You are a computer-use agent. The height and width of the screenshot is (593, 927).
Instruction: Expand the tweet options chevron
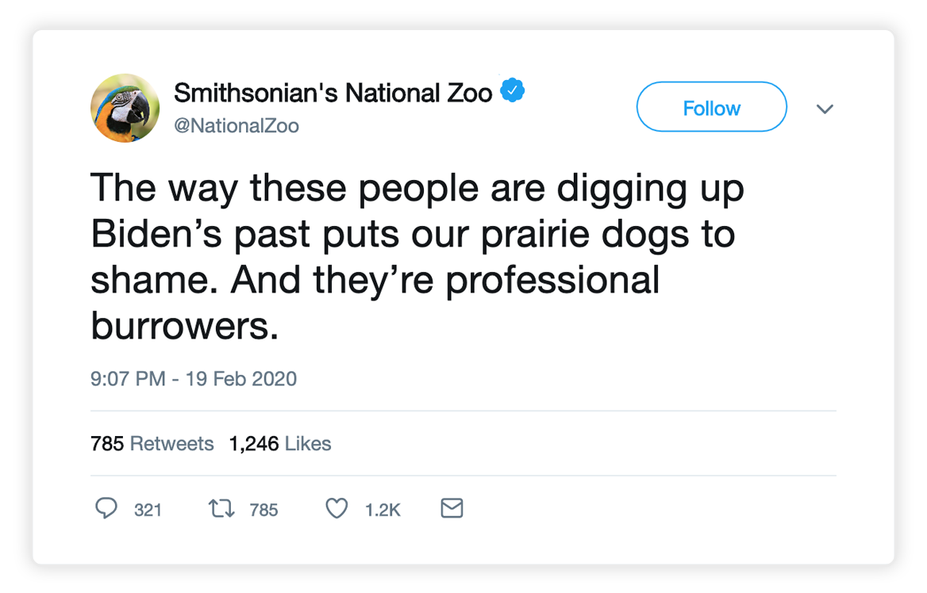(825, 108)
